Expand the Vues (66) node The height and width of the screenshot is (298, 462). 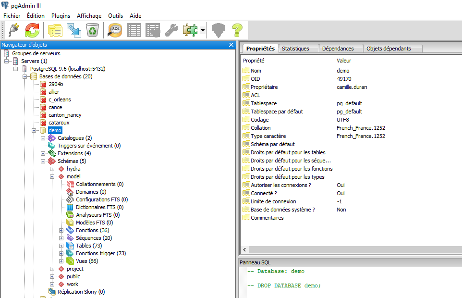(x=61, y=261)
